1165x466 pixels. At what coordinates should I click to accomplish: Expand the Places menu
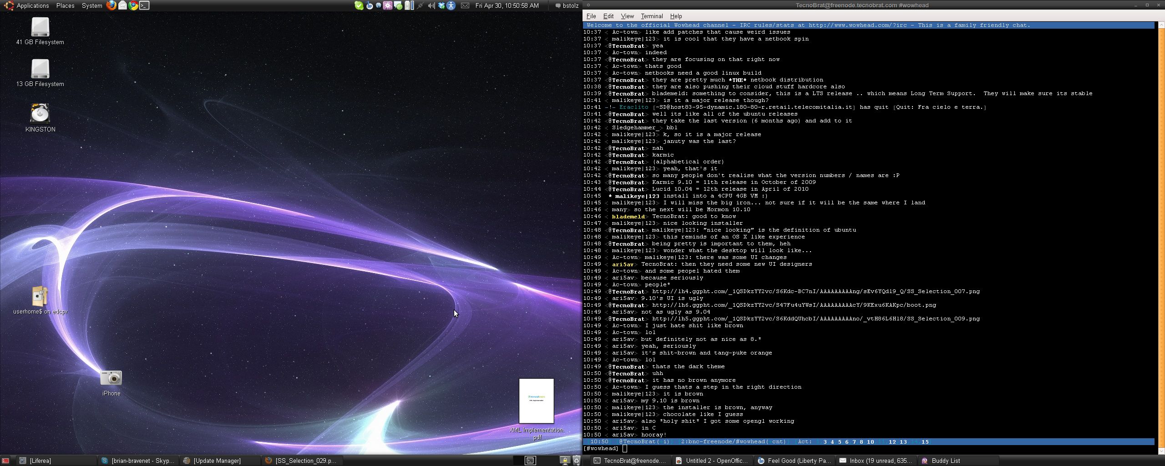pyautogui.click(x=65, y=5)
